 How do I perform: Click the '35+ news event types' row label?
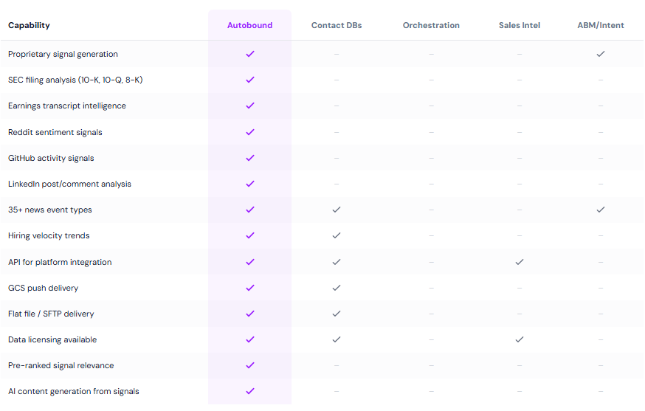click(49, 210)
